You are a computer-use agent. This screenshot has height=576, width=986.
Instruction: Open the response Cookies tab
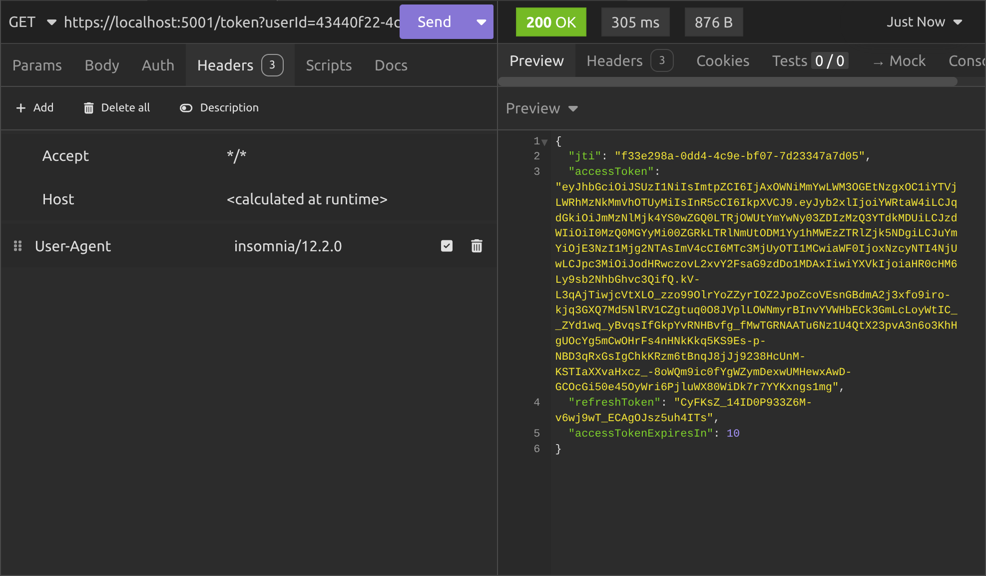pos(723,61)
